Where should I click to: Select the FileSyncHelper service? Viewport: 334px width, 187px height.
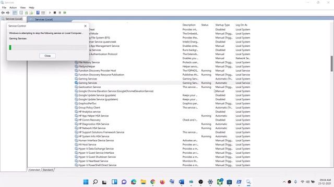163,66
